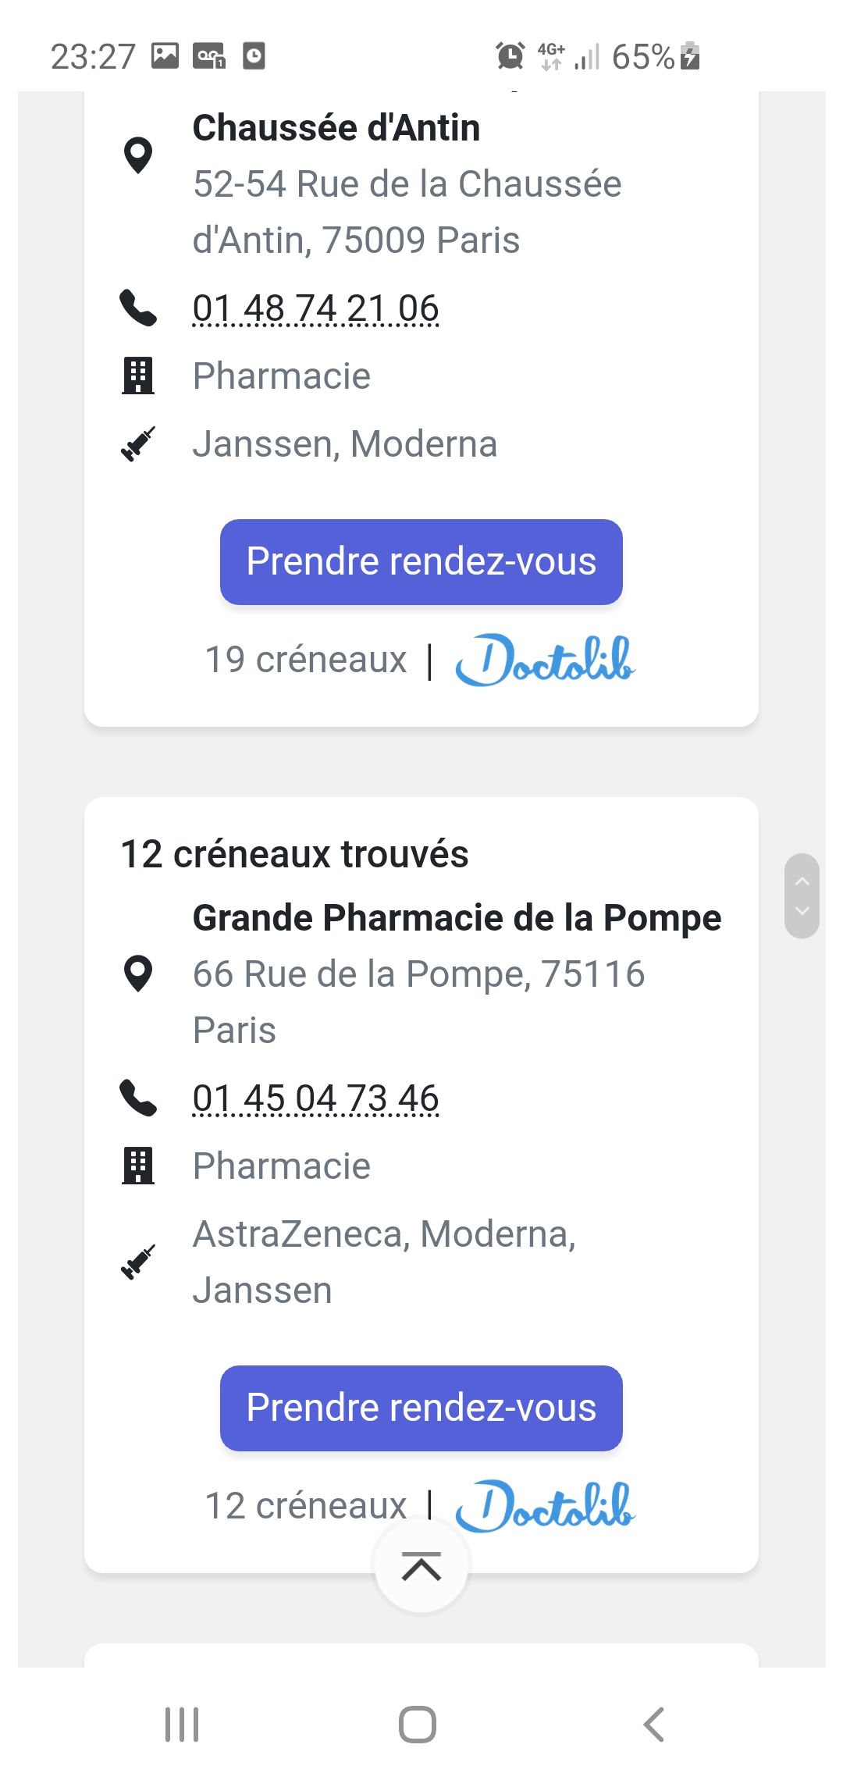Open Doctolib logo in the 12 créneaux card
The width and height of the screenshot is (843, 1780).
[x=545, y=1506]
